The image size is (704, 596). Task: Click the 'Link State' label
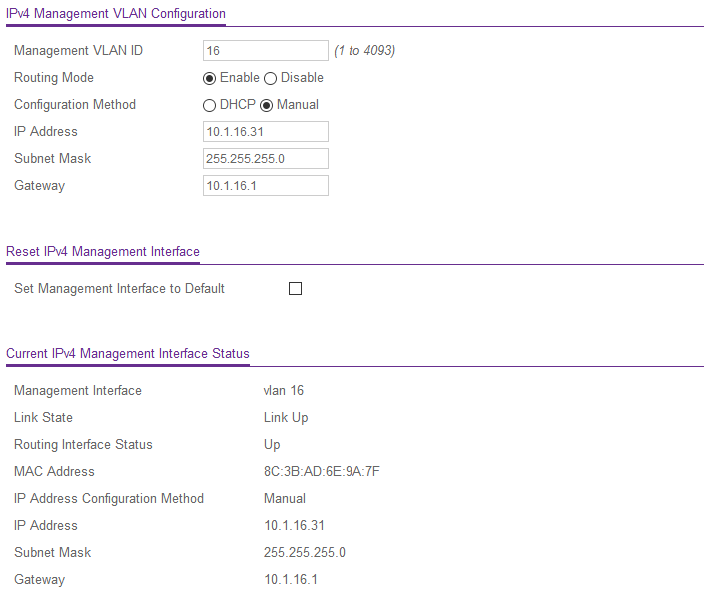coord(43,417)
